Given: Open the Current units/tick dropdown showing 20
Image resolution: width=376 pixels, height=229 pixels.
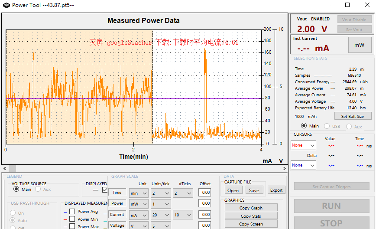Looking at the screenshot, I should click(161, 215).
